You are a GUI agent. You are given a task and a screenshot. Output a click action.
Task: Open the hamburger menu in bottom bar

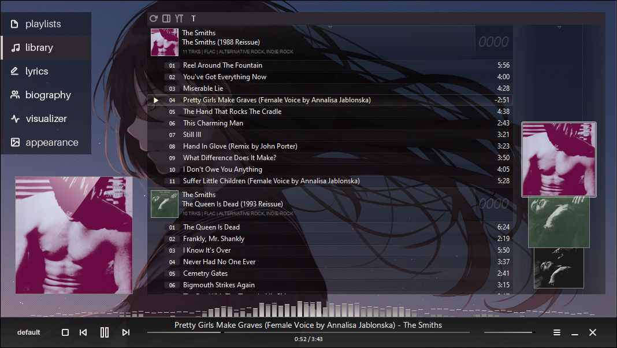pyautogui.click(x=557, y=332)
